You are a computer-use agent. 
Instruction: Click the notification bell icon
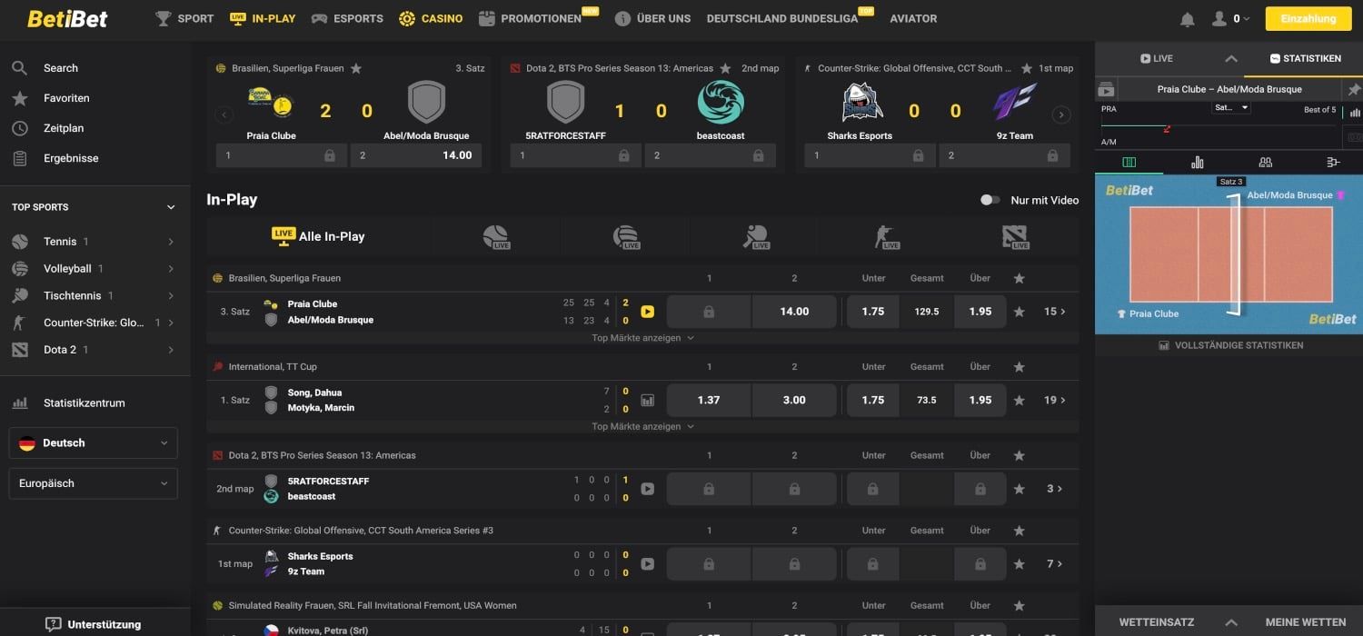1187,19
